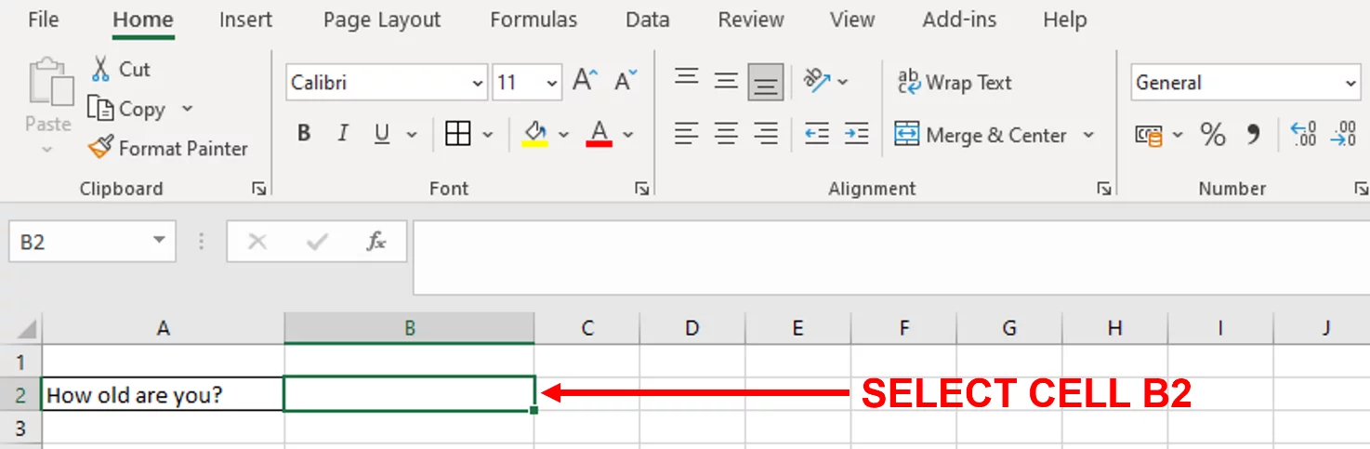Switch to the View tab
This screenshot has height=449, width=1370.
(x=852, y=20)
